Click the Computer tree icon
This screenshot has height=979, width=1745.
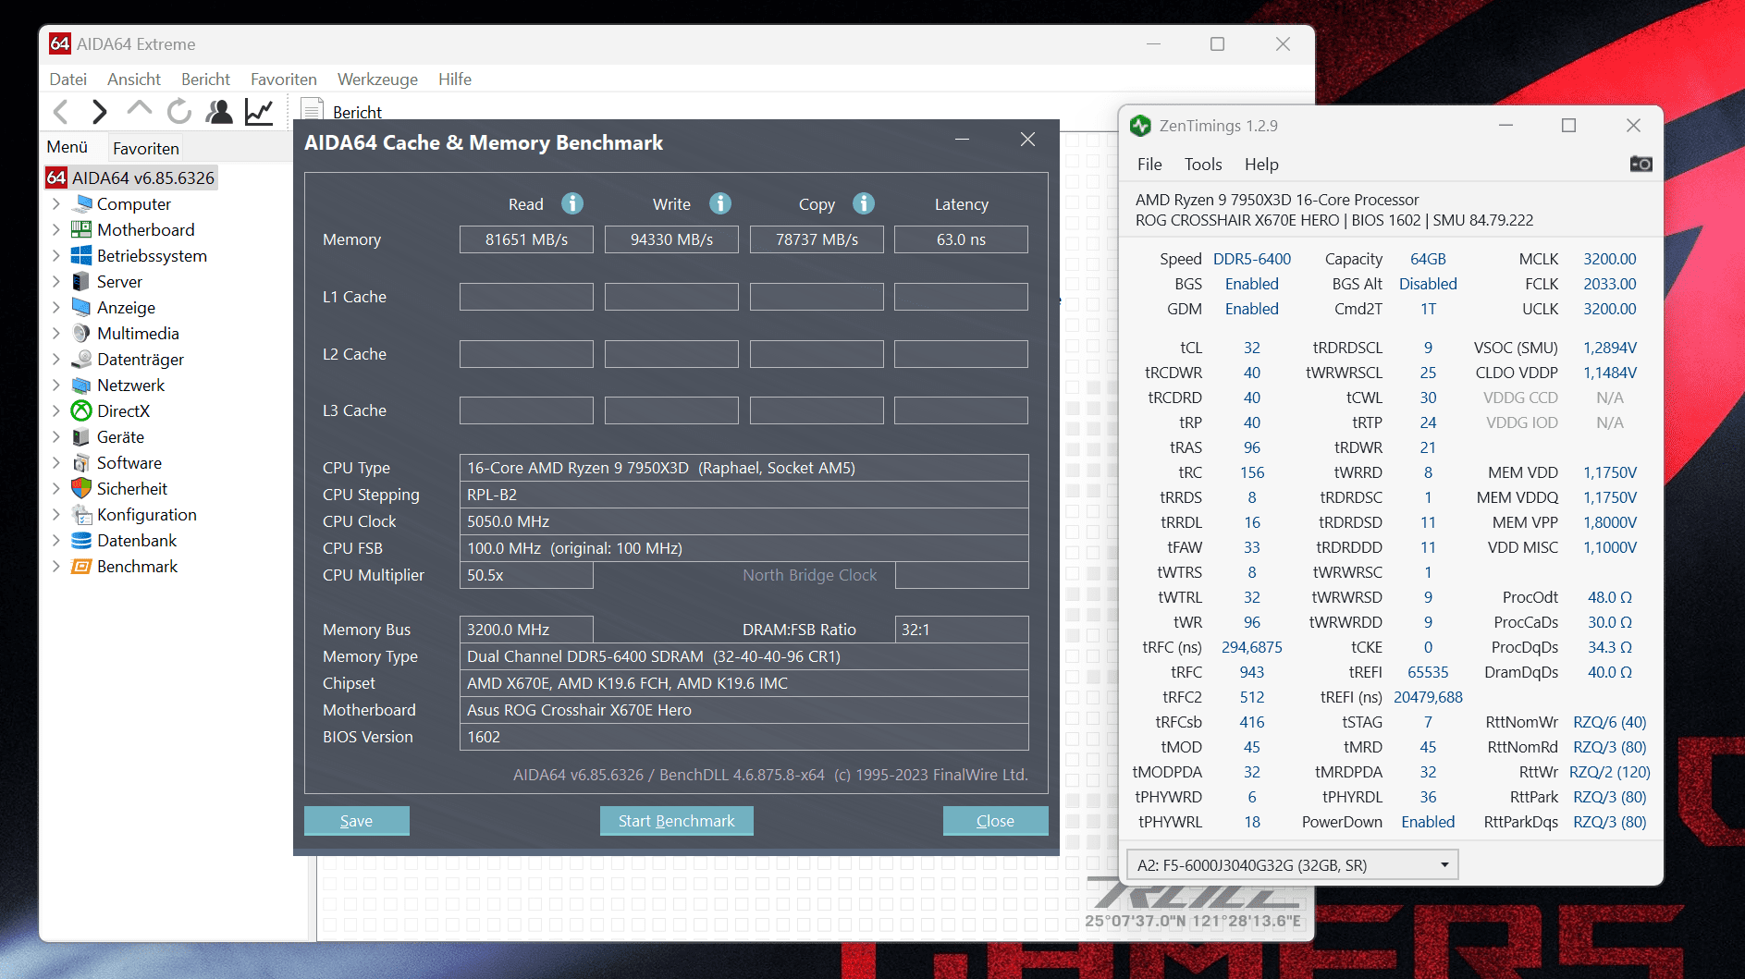coord(82,203)
